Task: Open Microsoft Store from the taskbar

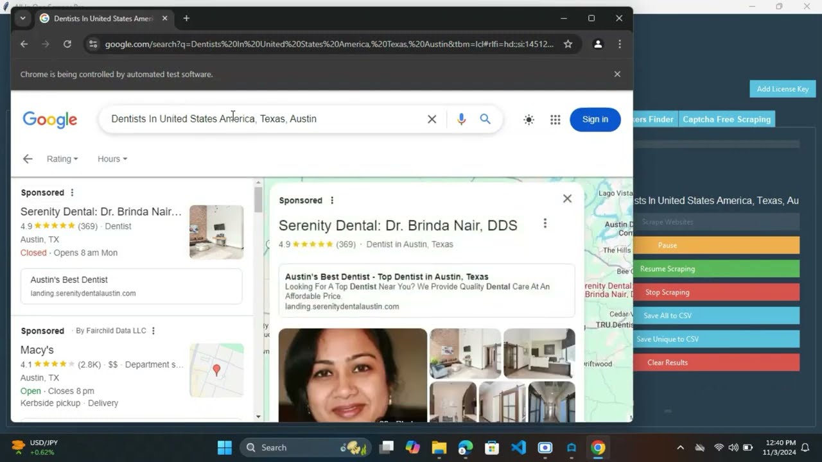Action: (492, 447)
